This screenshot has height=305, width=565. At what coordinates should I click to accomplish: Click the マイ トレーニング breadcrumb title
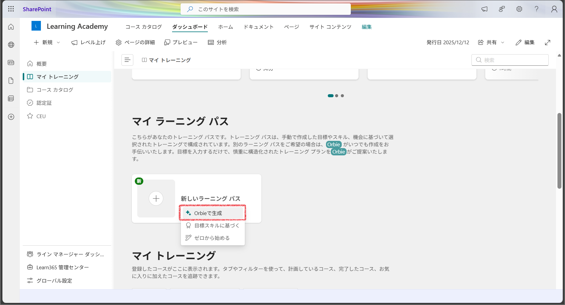click(x=170, y=60)
